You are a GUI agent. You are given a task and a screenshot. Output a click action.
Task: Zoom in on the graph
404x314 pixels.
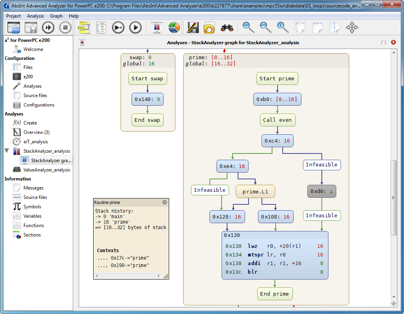248,27
